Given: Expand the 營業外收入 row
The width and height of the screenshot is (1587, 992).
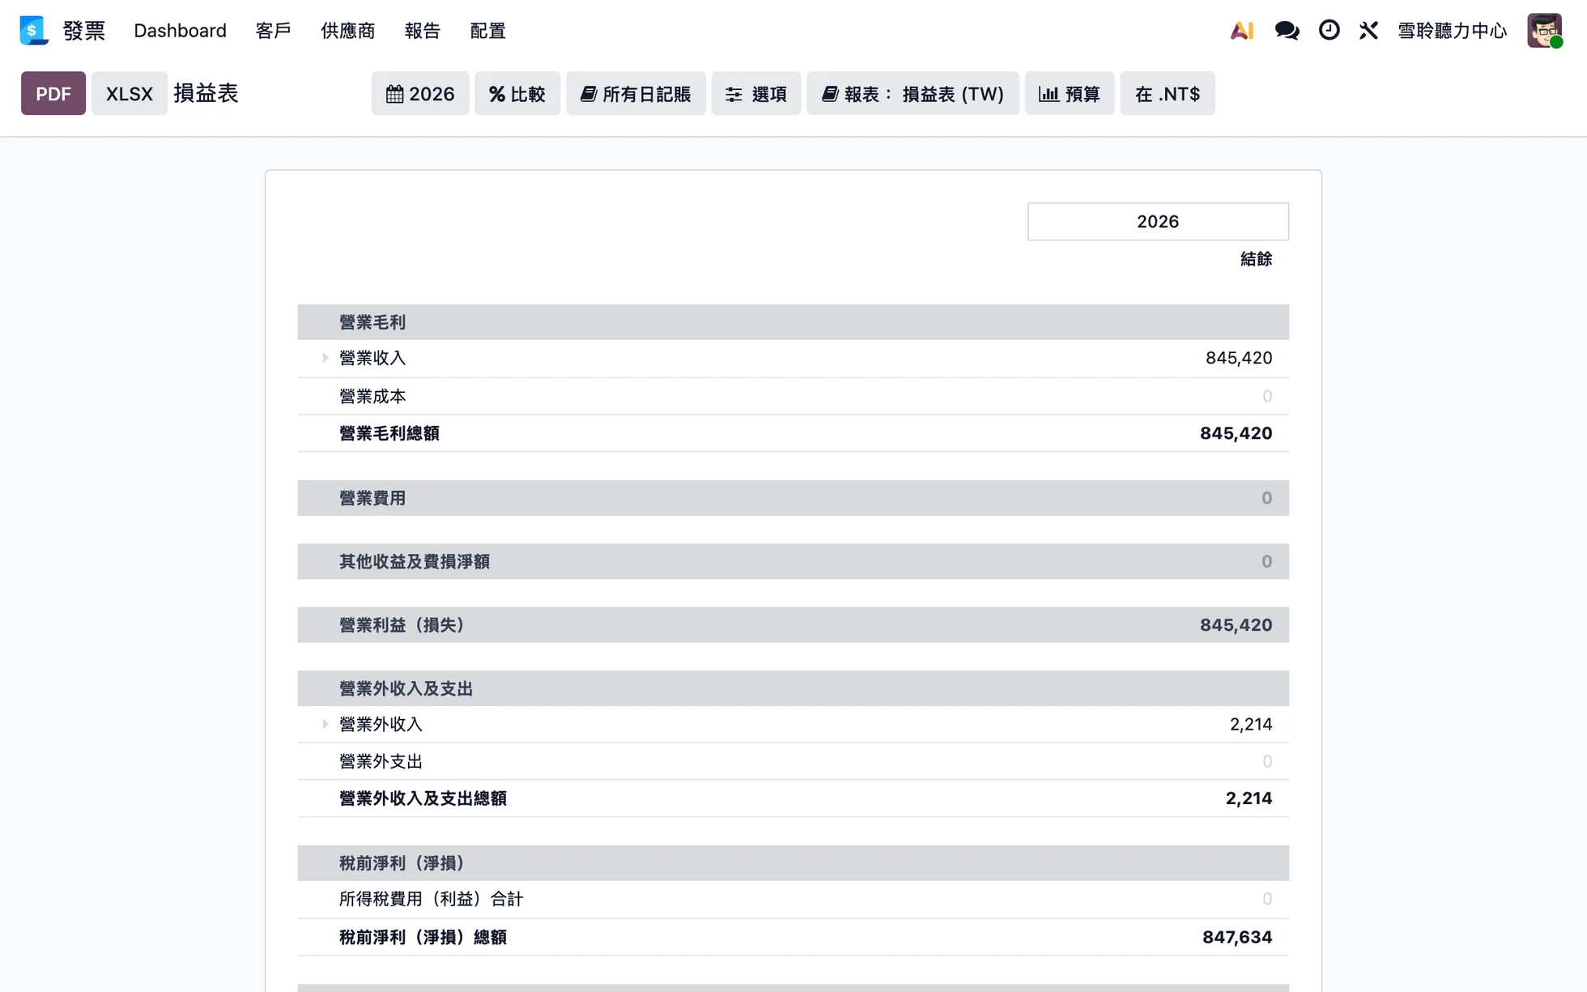Looking at the screenshot, I should 325,724.
